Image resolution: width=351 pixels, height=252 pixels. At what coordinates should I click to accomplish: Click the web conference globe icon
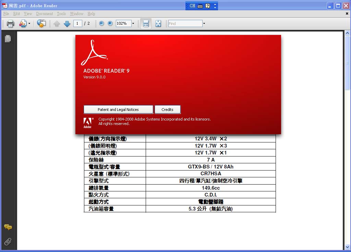point(41,24)
